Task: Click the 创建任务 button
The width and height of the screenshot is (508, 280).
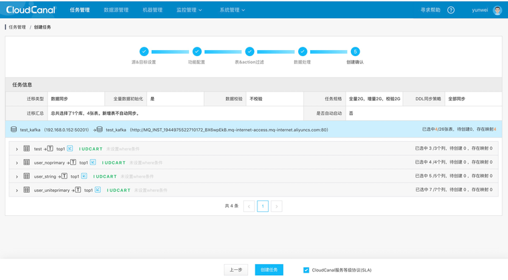Action: [269, 269]
